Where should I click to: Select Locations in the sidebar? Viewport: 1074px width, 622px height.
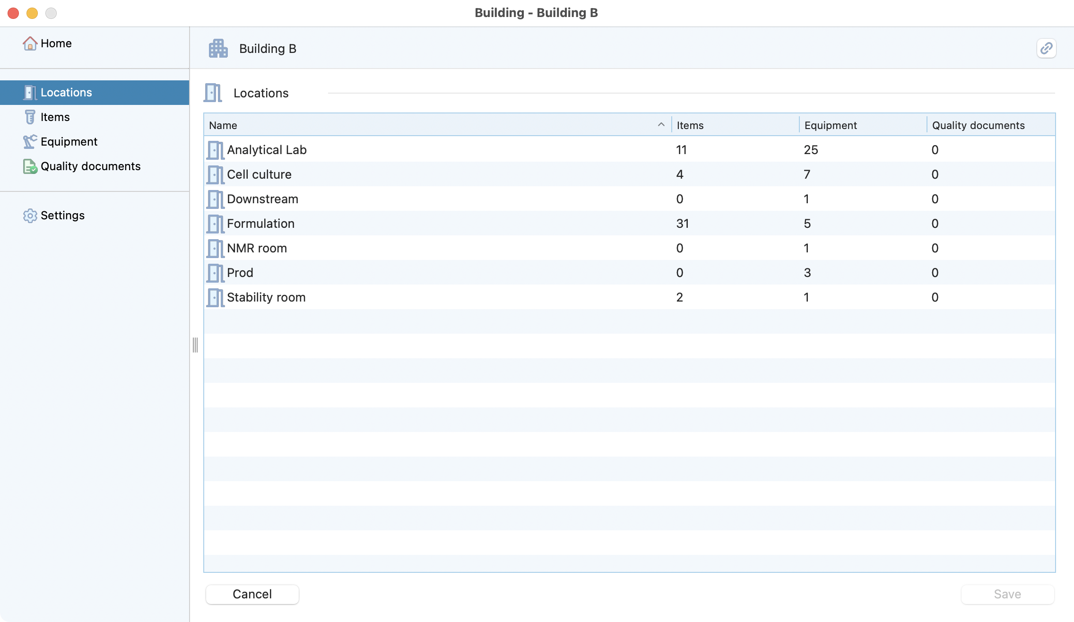point(95,93)
